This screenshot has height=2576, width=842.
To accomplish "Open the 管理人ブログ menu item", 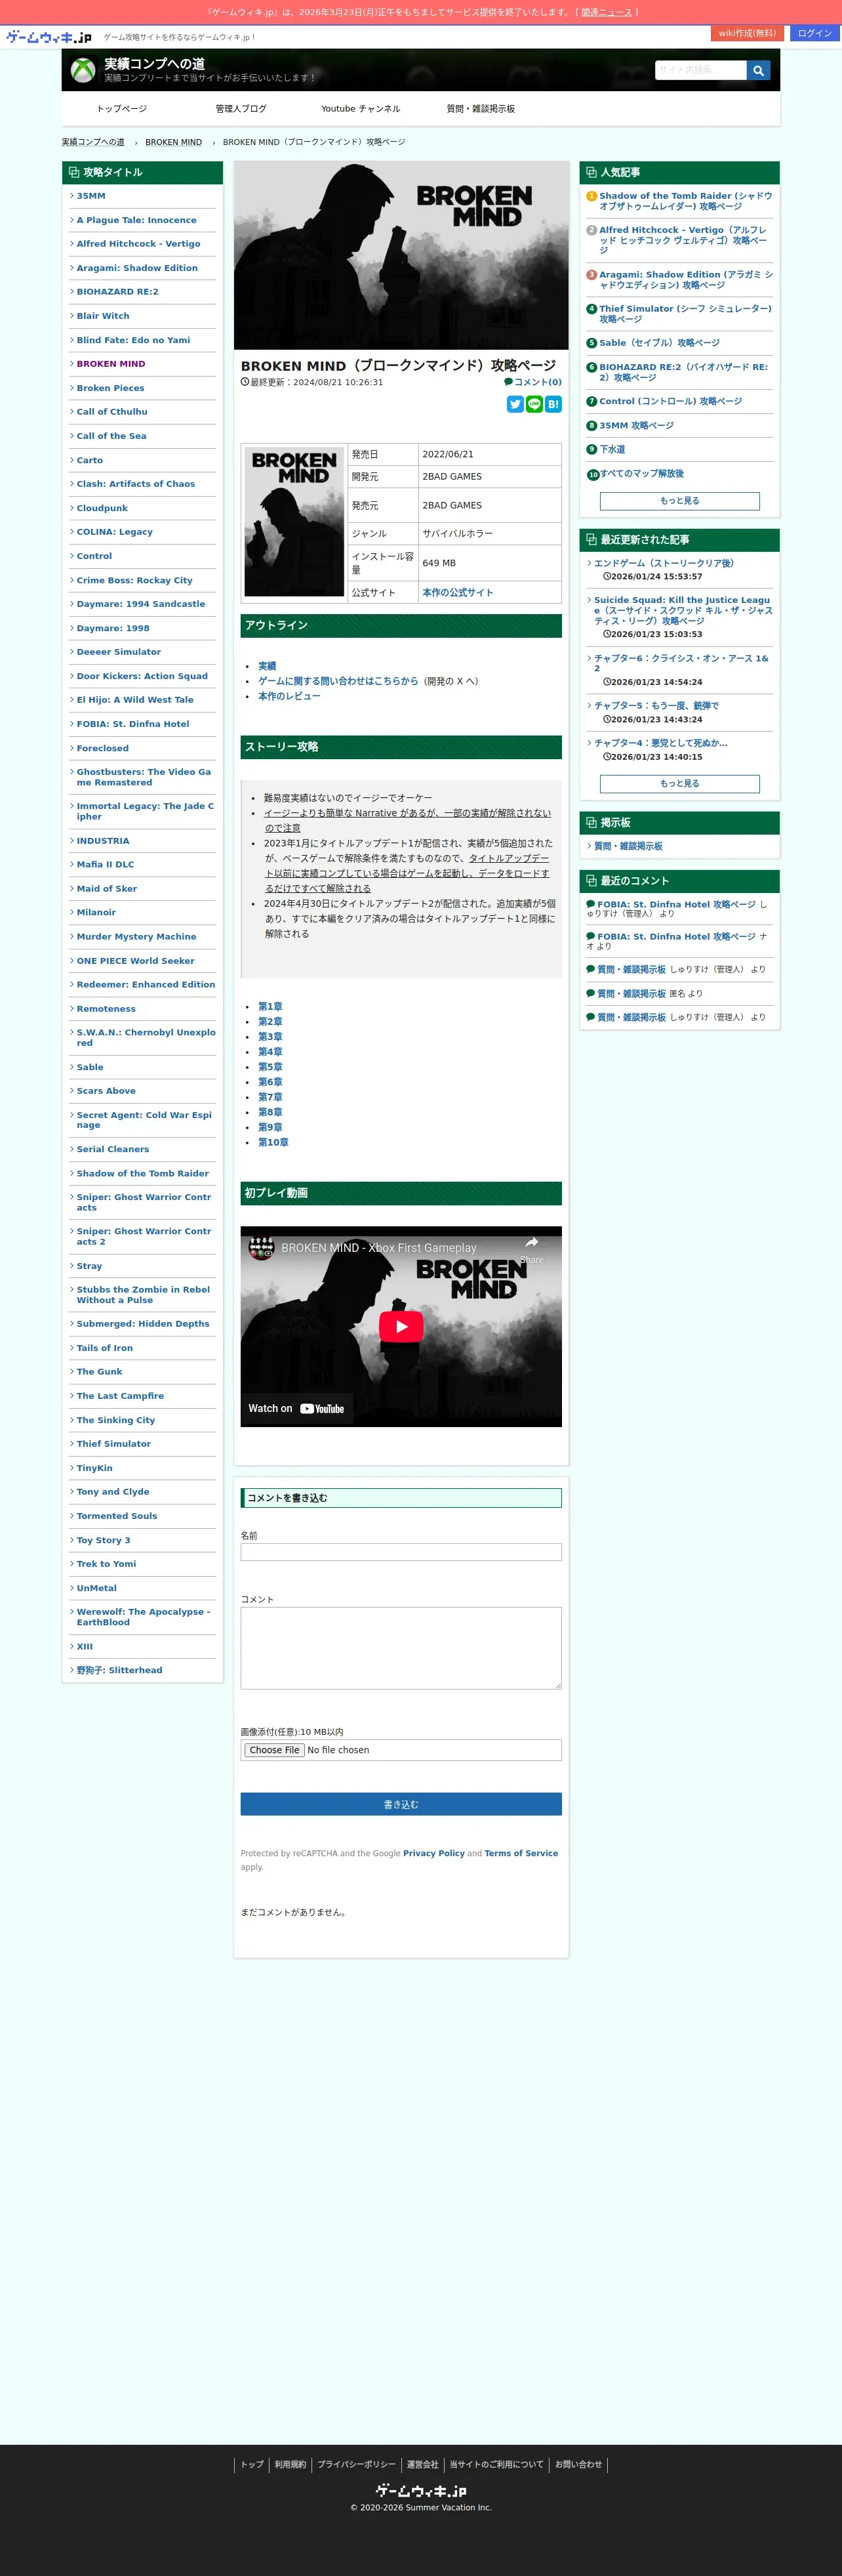I will (241, 109).
